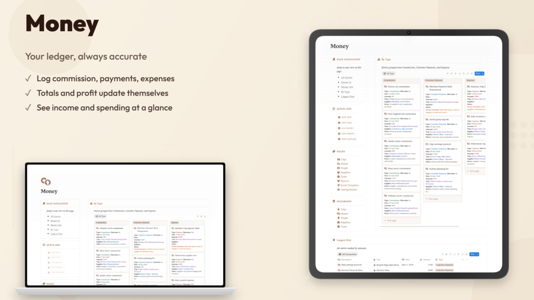
Task: Open New dropdown arrow in tablet By Type view
Action: 482,74
